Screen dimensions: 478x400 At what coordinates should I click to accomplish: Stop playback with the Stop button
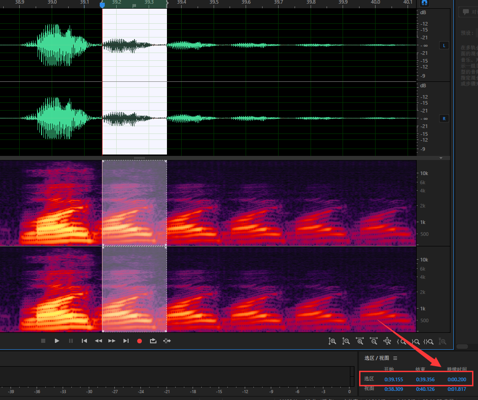click(x=43, y=341)
